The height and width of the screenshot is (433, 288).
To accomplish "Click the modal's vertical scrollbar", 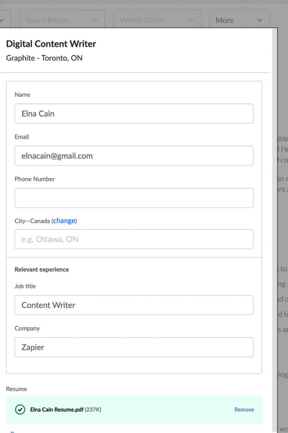I will point(274,226).
